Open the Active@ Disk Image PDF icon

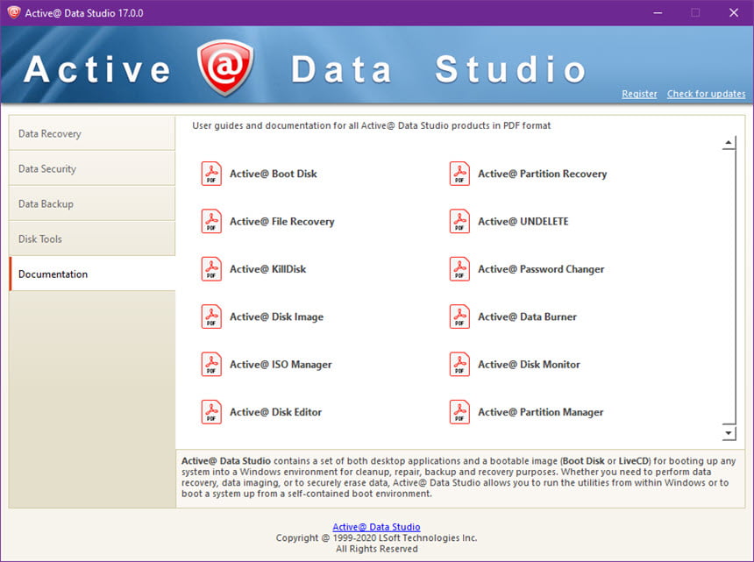(211, 317)
